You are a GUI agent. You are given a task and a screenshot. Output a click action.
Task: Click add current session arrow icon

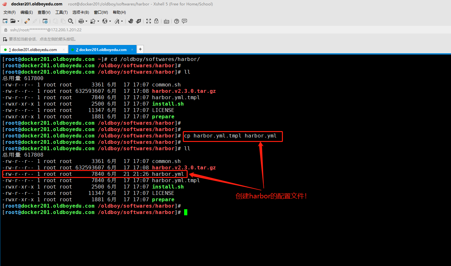5,39
